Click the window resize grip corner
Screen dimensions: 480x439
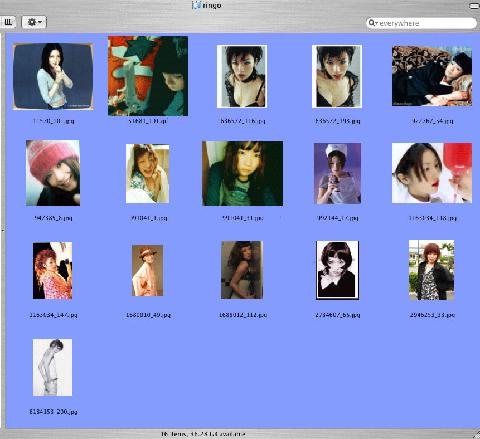point(476,435)
